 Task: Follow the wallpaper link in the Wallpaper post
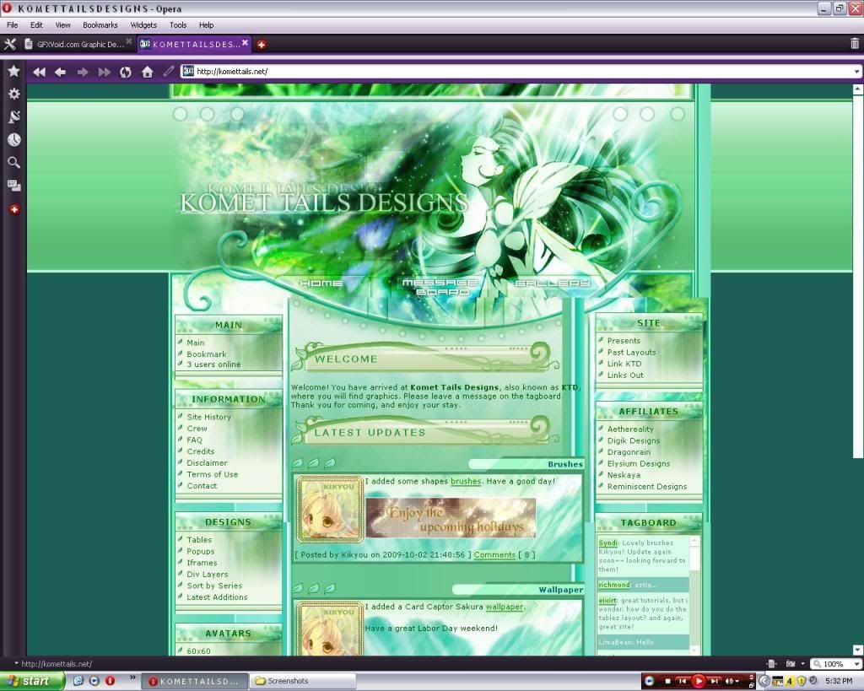tap(505, 607)
